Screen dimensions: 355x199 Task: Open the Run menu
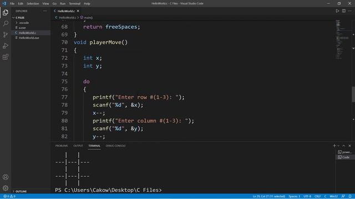(63, 3)
